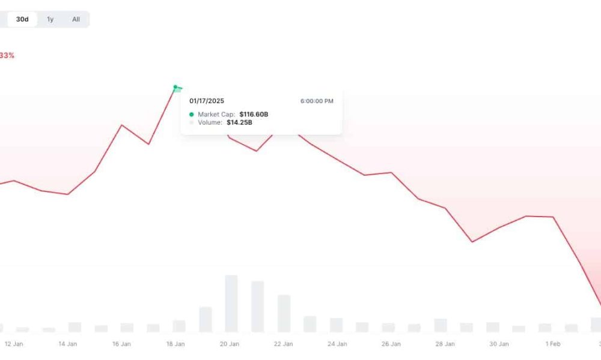Select the 30d time range tab

tap(22, 19)
